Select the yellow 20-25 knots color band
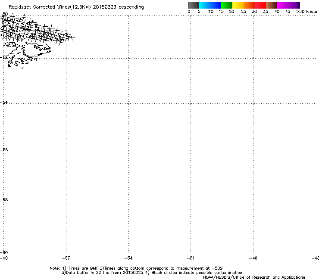Image resolution: width=319 pixels, height=280 pixels. (x=238, y=5)
